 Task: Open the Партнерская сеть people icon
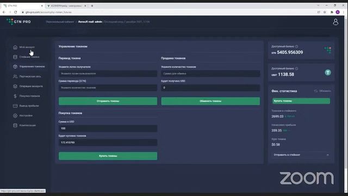pos(15,76)
